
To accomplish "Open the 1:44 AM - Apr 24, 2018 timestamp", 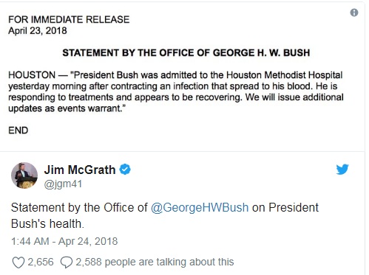I will click(64, 241).
